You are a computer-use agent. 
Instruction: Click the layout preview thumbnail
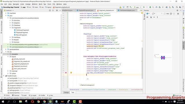point(163,57)
